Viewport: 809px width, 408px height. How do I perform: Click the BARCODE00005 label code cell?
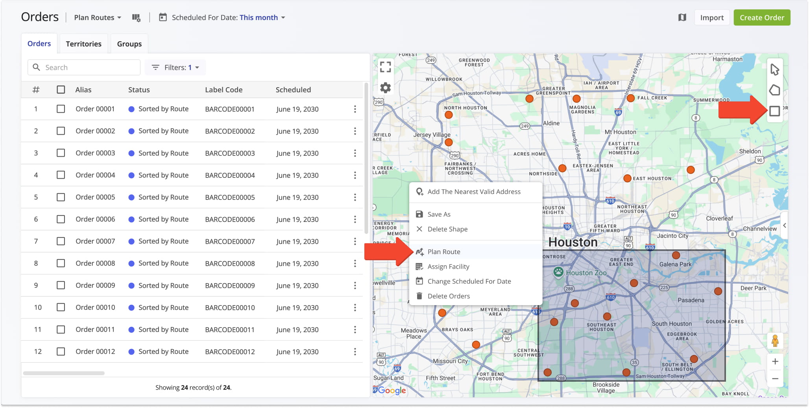[230, 197]
